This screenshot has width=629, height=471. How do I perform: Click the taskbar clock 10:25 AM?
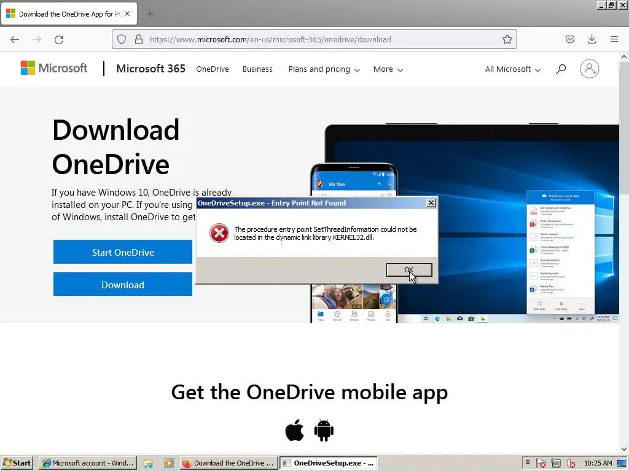point(598,463)
